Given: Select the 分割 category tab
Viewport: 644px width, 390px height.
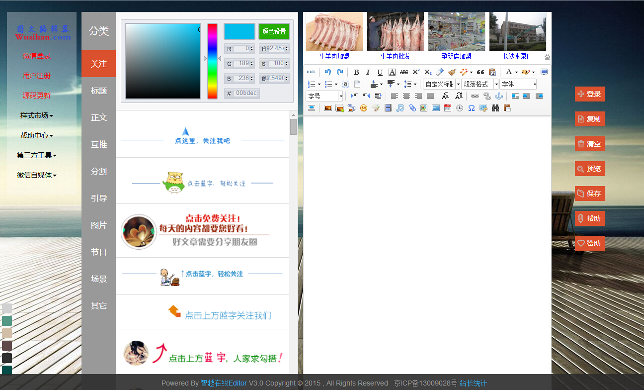Looking at the screenshot, I should (x=99, y=171).
